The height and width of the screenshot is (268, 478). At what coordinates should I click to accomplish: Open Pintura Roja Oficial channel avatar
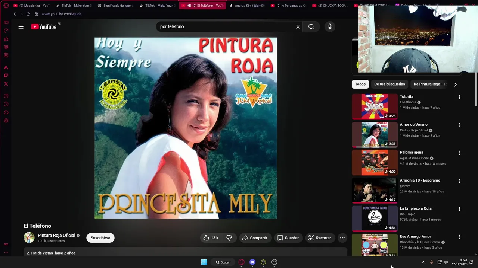[29, 237]
